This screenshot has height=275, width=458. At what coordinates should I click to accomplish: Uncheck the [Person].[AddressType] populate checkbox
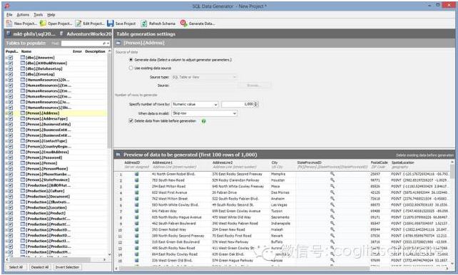tap(11, 118)
